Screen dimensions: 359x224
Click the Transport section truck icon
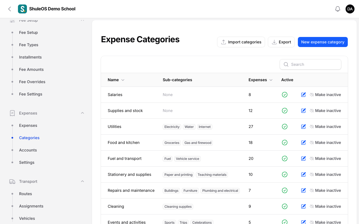pos(12,181)
